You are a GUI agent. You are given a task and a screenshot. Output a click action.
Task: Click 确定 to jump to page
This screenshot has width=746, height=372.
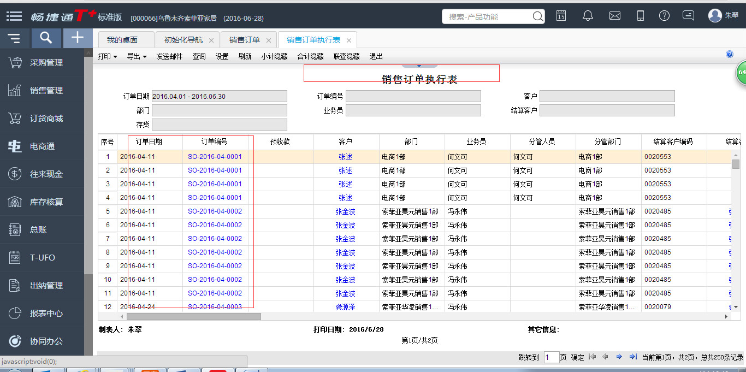pos(577,357)
